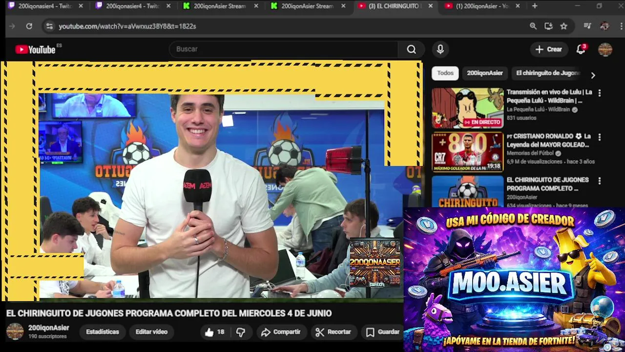The height and width of the screenshot is (352, 625).
Task: Open options menu for La Pequeña Lulú video
Action: click(x=600, y=93)
